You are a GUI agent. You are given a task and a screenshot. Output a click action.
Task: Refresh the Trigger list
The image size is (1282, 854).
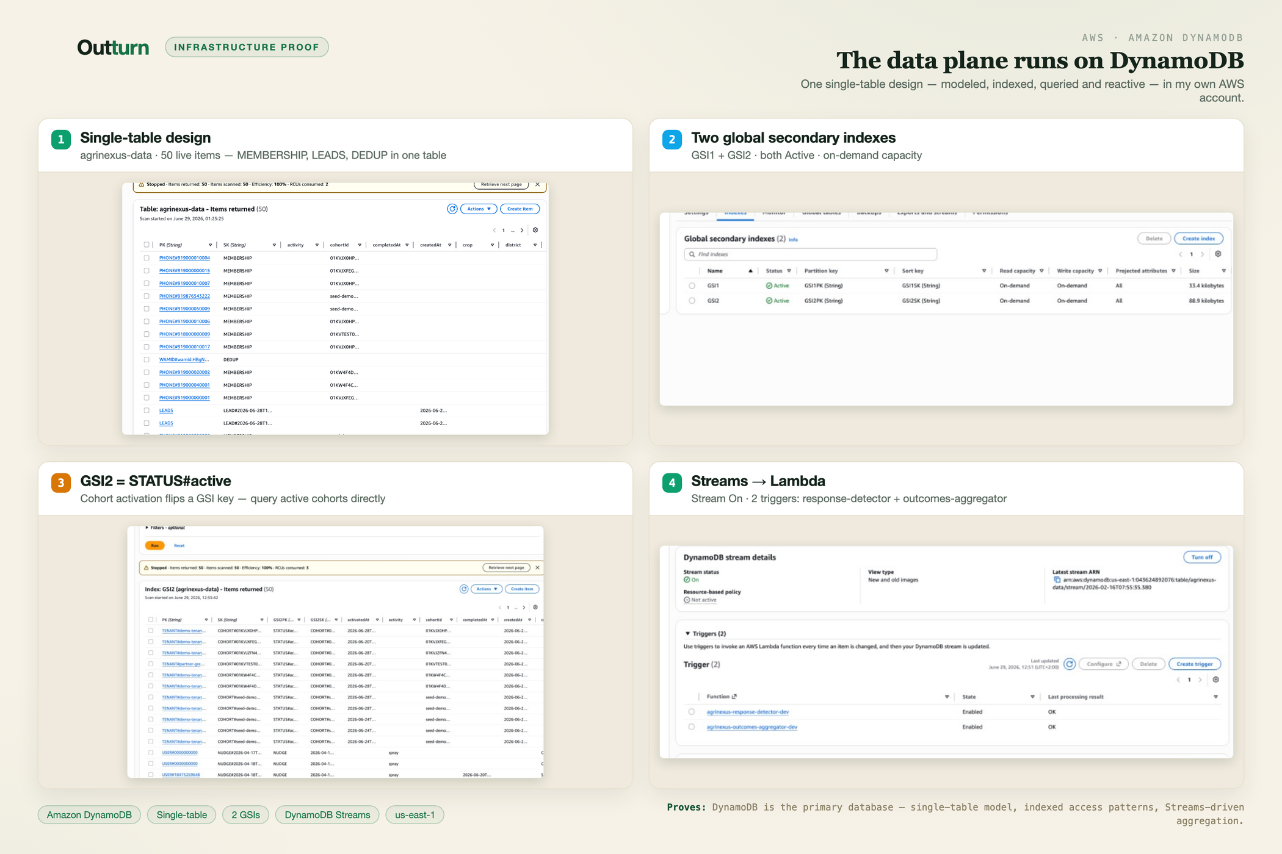1070,664
